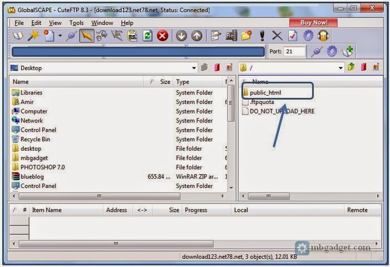
Task: Click the grey star-shaped toolbar icon
Action: 117,36
